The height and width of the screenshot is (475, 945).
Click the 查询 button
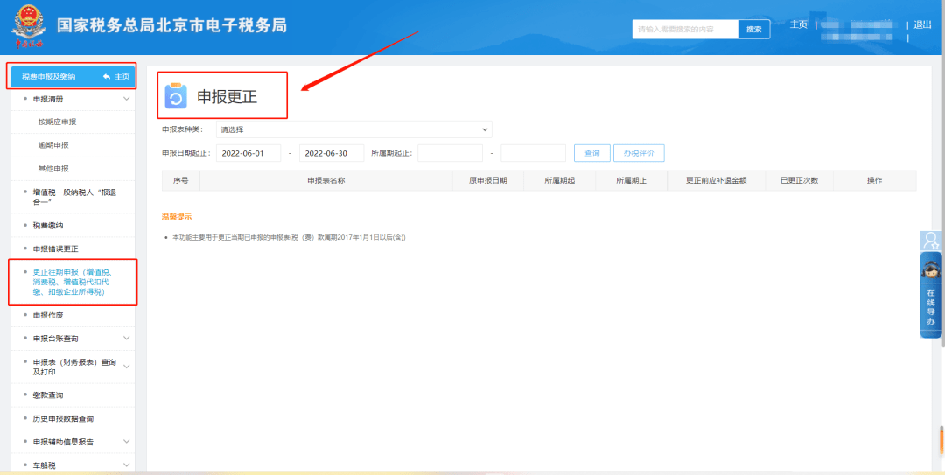591,153
